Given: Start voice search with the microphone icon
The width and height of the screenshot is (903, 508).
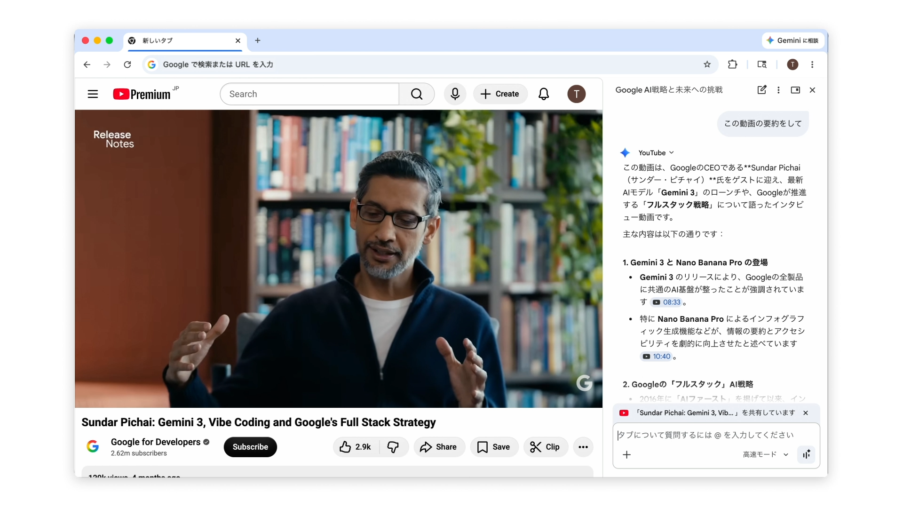Looking at the screenshot, I should pyautogui.click(x=454, y=94).
